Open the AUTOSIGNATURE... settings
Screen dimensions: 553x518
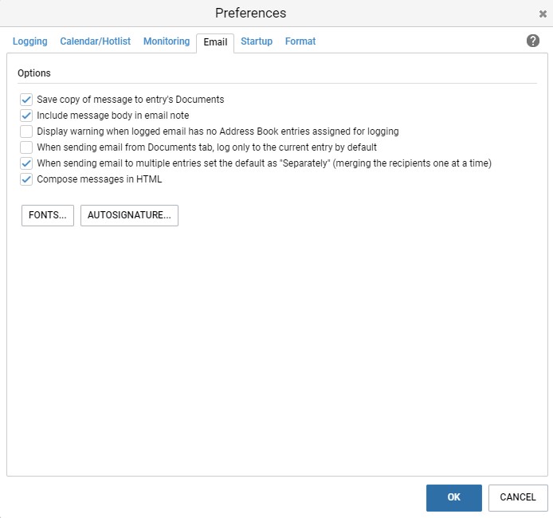click(129, 215)
